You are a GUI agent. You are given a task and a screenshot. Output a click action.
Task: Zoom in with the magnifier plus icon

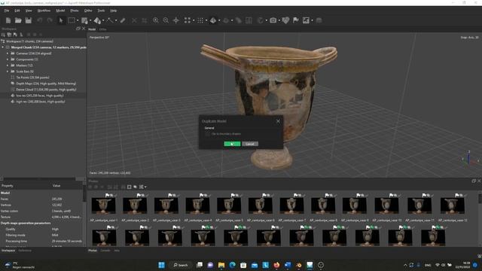click(x=156, y=20)
